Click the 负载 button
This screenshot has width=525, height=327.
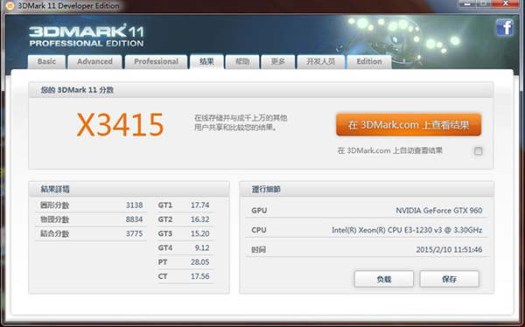pos(384,279)
